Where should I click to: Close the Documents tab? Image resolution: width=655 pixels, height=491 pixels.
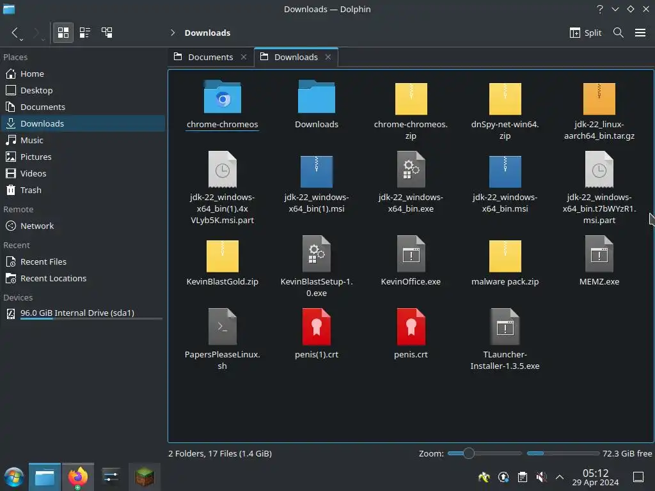pyautogui.click(x=244, y=57)
